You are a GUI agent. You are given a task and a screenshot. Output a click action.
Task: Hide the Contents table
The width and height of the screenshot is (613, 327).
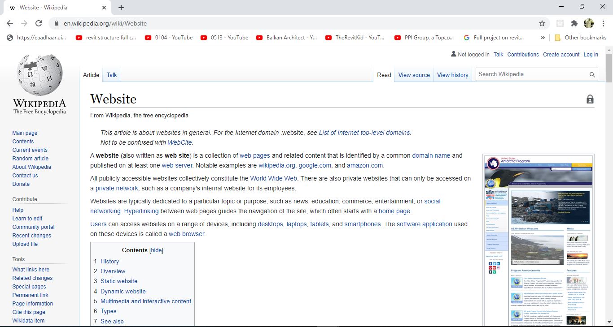click(156, 250)
